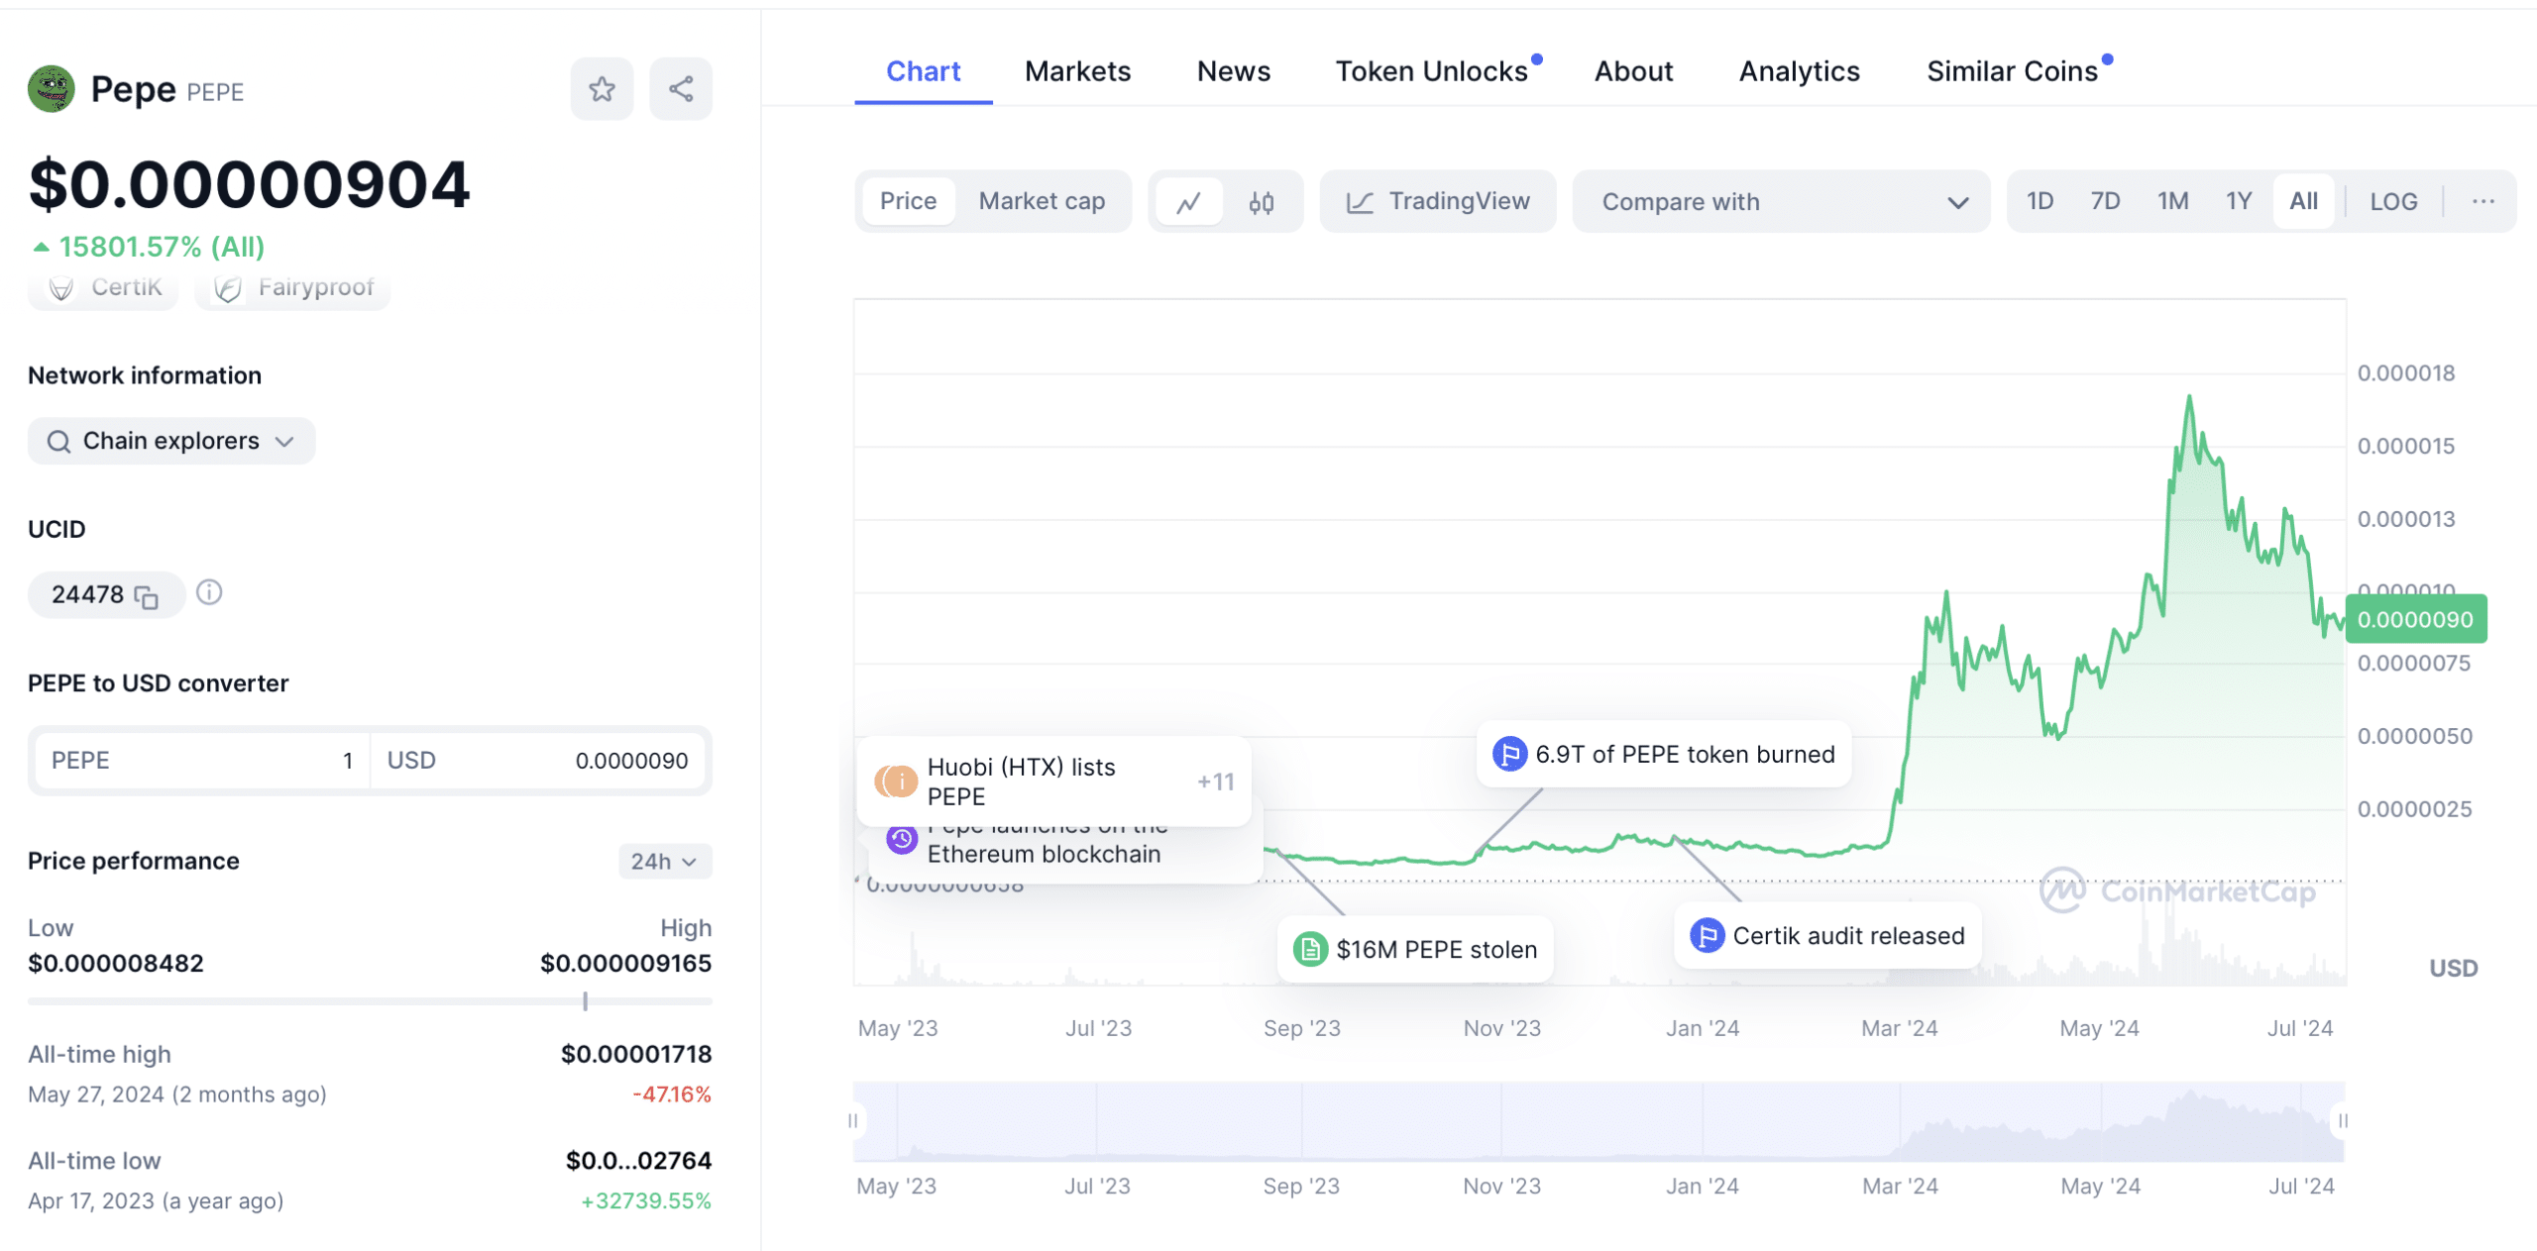The height and width of the screenshot is (1251, 2537).
Task: Toggle chart to Market cap view
Action: (1042, 202)
